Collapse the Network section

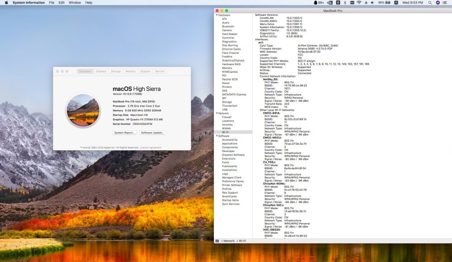[x=217, y=114]
